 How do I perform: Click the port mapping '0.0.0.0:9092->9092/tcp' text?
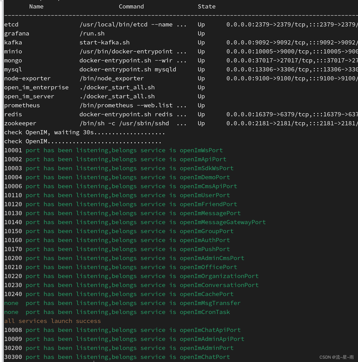click(x=266, y=42)
